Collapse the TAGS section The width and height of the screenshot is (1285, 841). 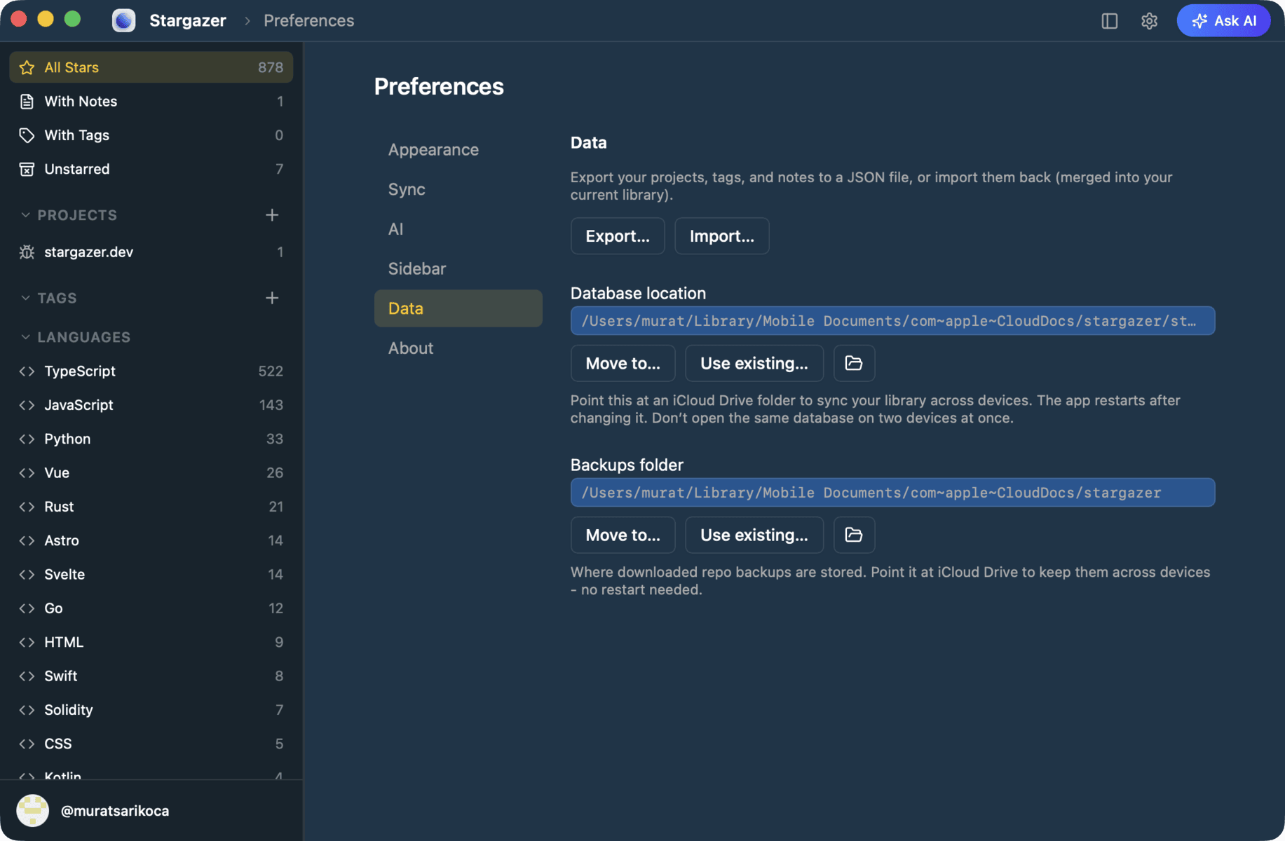[x=26, y=298]
